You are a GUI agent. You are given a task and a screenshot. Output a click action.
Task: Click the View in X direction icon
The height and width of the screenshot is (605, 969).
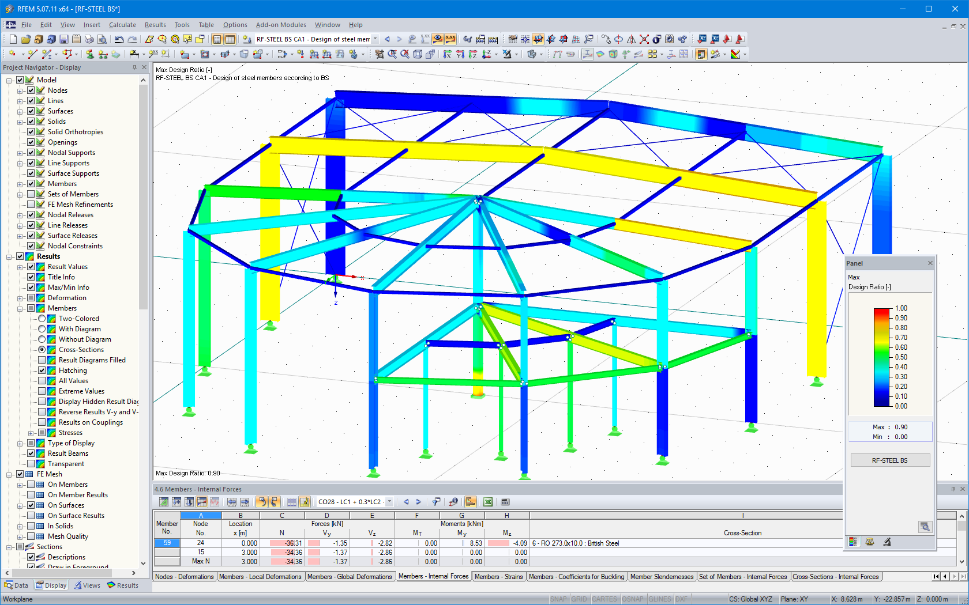(x=448, y=54)
